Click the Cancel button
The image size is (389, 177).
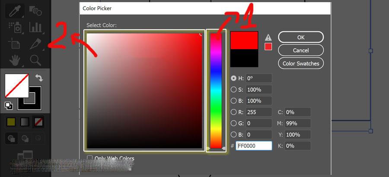301,50
